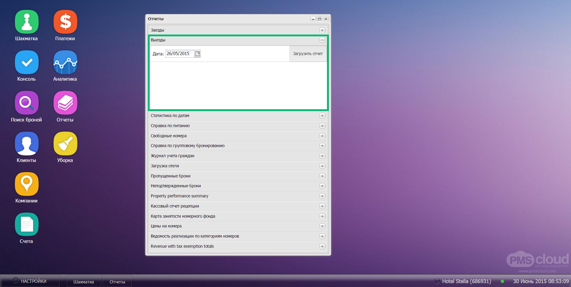Expand Property performance summary section
Image resolution: width=571 pixels, height=287 pixels.
(322, 196)
